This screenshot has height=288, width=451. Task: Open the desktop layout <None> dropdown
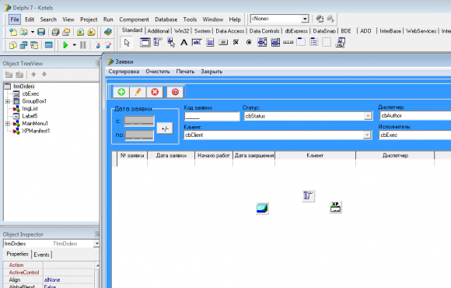click(305, 19)
